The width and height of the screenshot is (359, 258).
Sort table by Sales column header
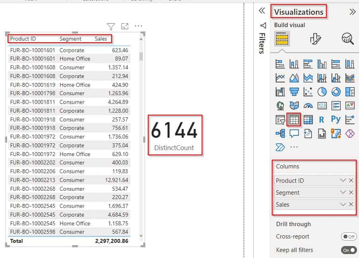101,39
